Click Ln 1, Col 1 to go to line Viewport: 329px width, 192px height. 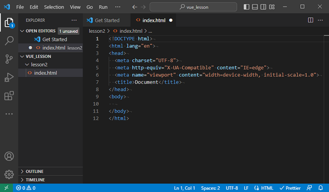[184, 188]
